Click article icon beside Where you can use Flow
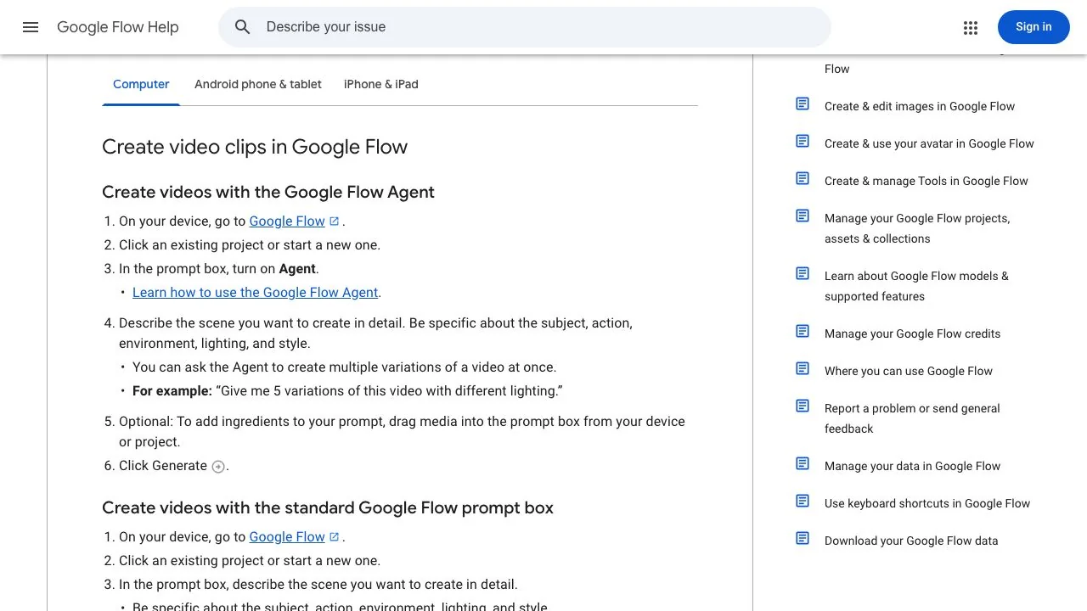The image size is (1087, 611). [803, 368]
